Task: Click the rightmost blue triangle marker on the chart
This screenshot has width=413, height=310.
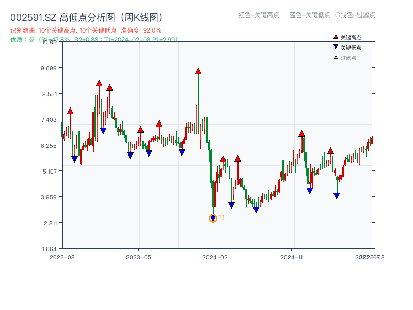Action: 337,195
